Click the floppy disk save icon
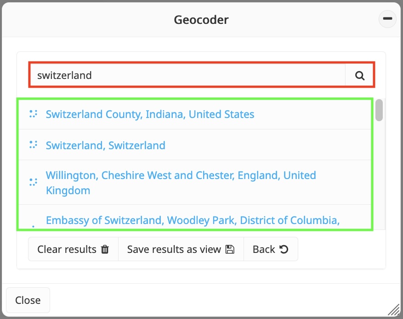 [x=230, y=249]
